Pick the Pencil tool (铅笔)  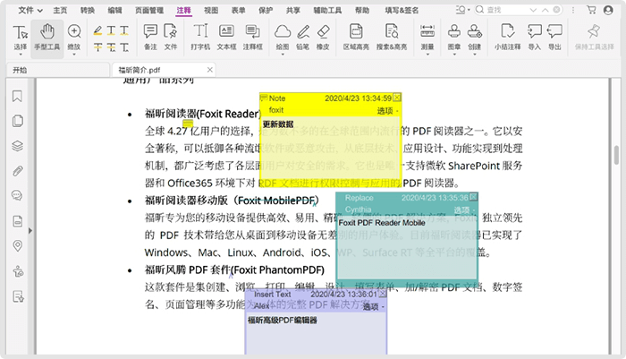click(x=303, y=37)
